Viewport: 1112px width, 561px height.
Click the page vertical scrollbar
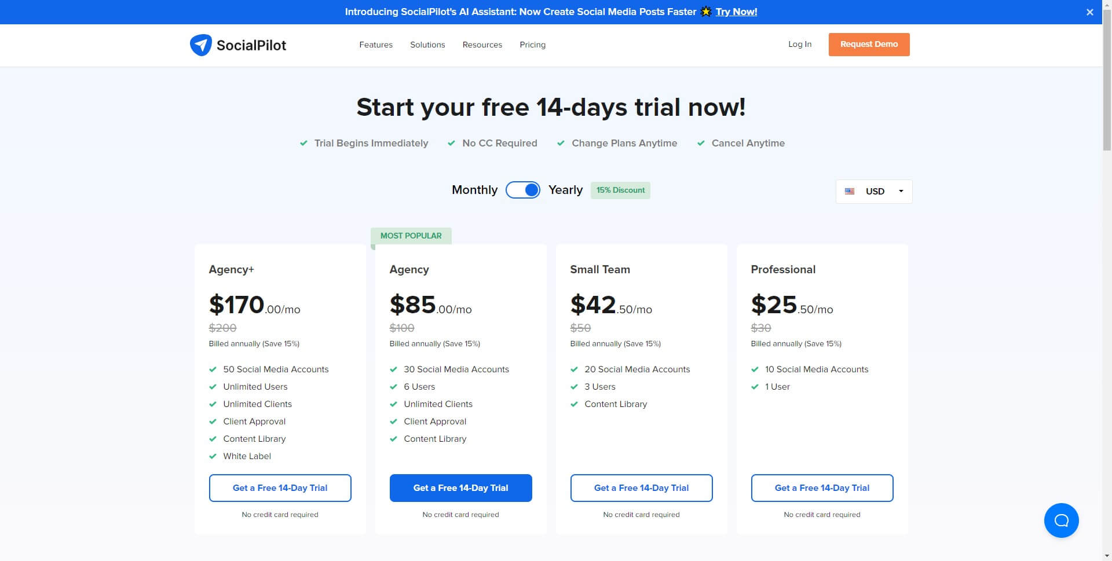point(1107,81)
